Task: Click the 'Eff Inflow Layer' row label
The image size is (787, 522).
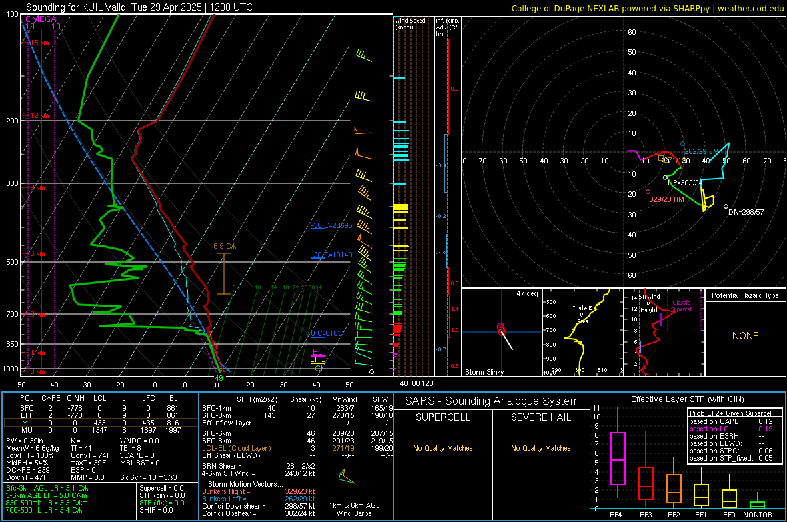Action: (x=227, y=423)
